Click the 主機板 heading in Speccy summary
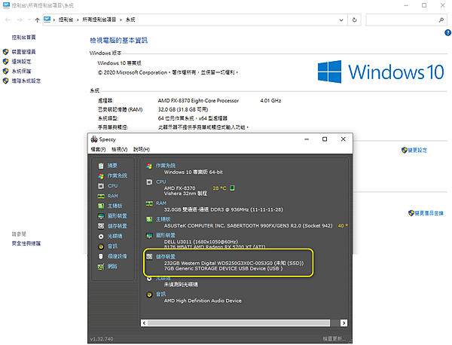This screenshot has width=452, height=345. coord(163,219)
